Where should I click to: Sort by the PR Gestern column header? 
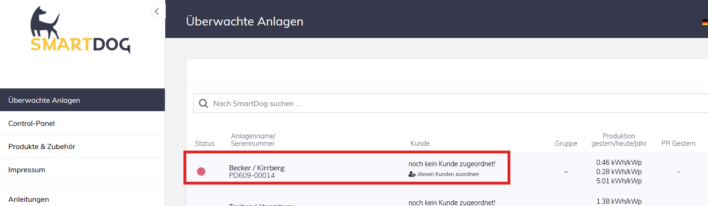click(x=678, y=144)
